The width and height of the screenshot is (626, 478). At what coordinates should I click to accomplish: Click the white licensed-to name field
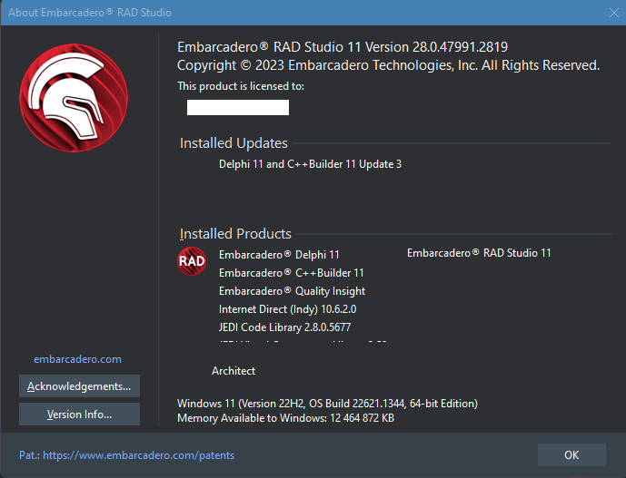(238, 108)
